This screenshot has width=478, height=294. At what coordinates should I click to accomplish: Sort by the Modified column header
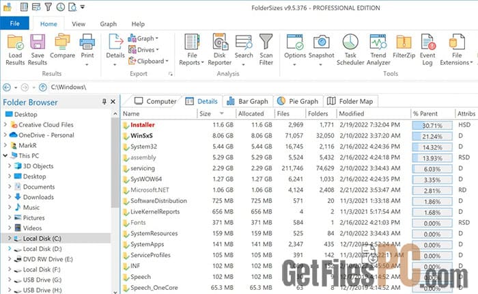pyautogui.click(x=374, y=113)
